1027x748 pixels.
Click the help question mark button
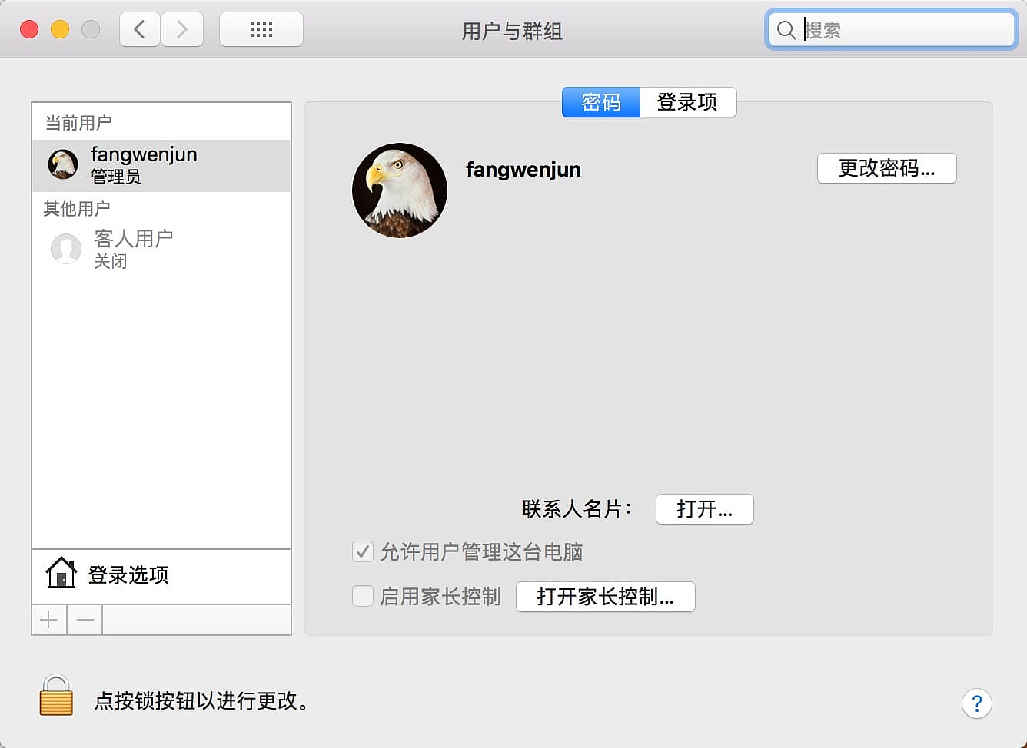tap(976, 703)
